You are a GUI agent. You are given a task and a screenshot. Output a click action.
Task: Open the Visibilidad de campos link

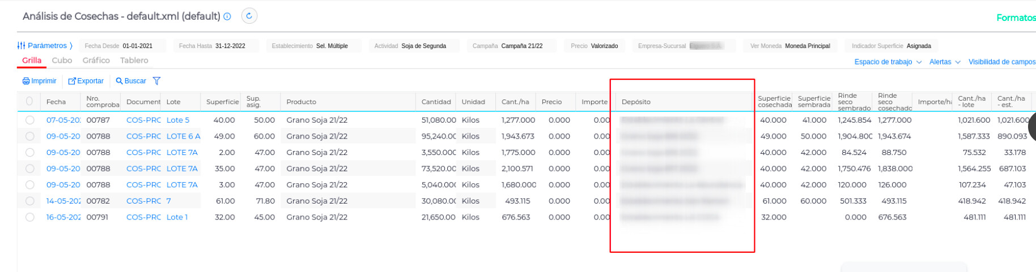[1001, 62]
